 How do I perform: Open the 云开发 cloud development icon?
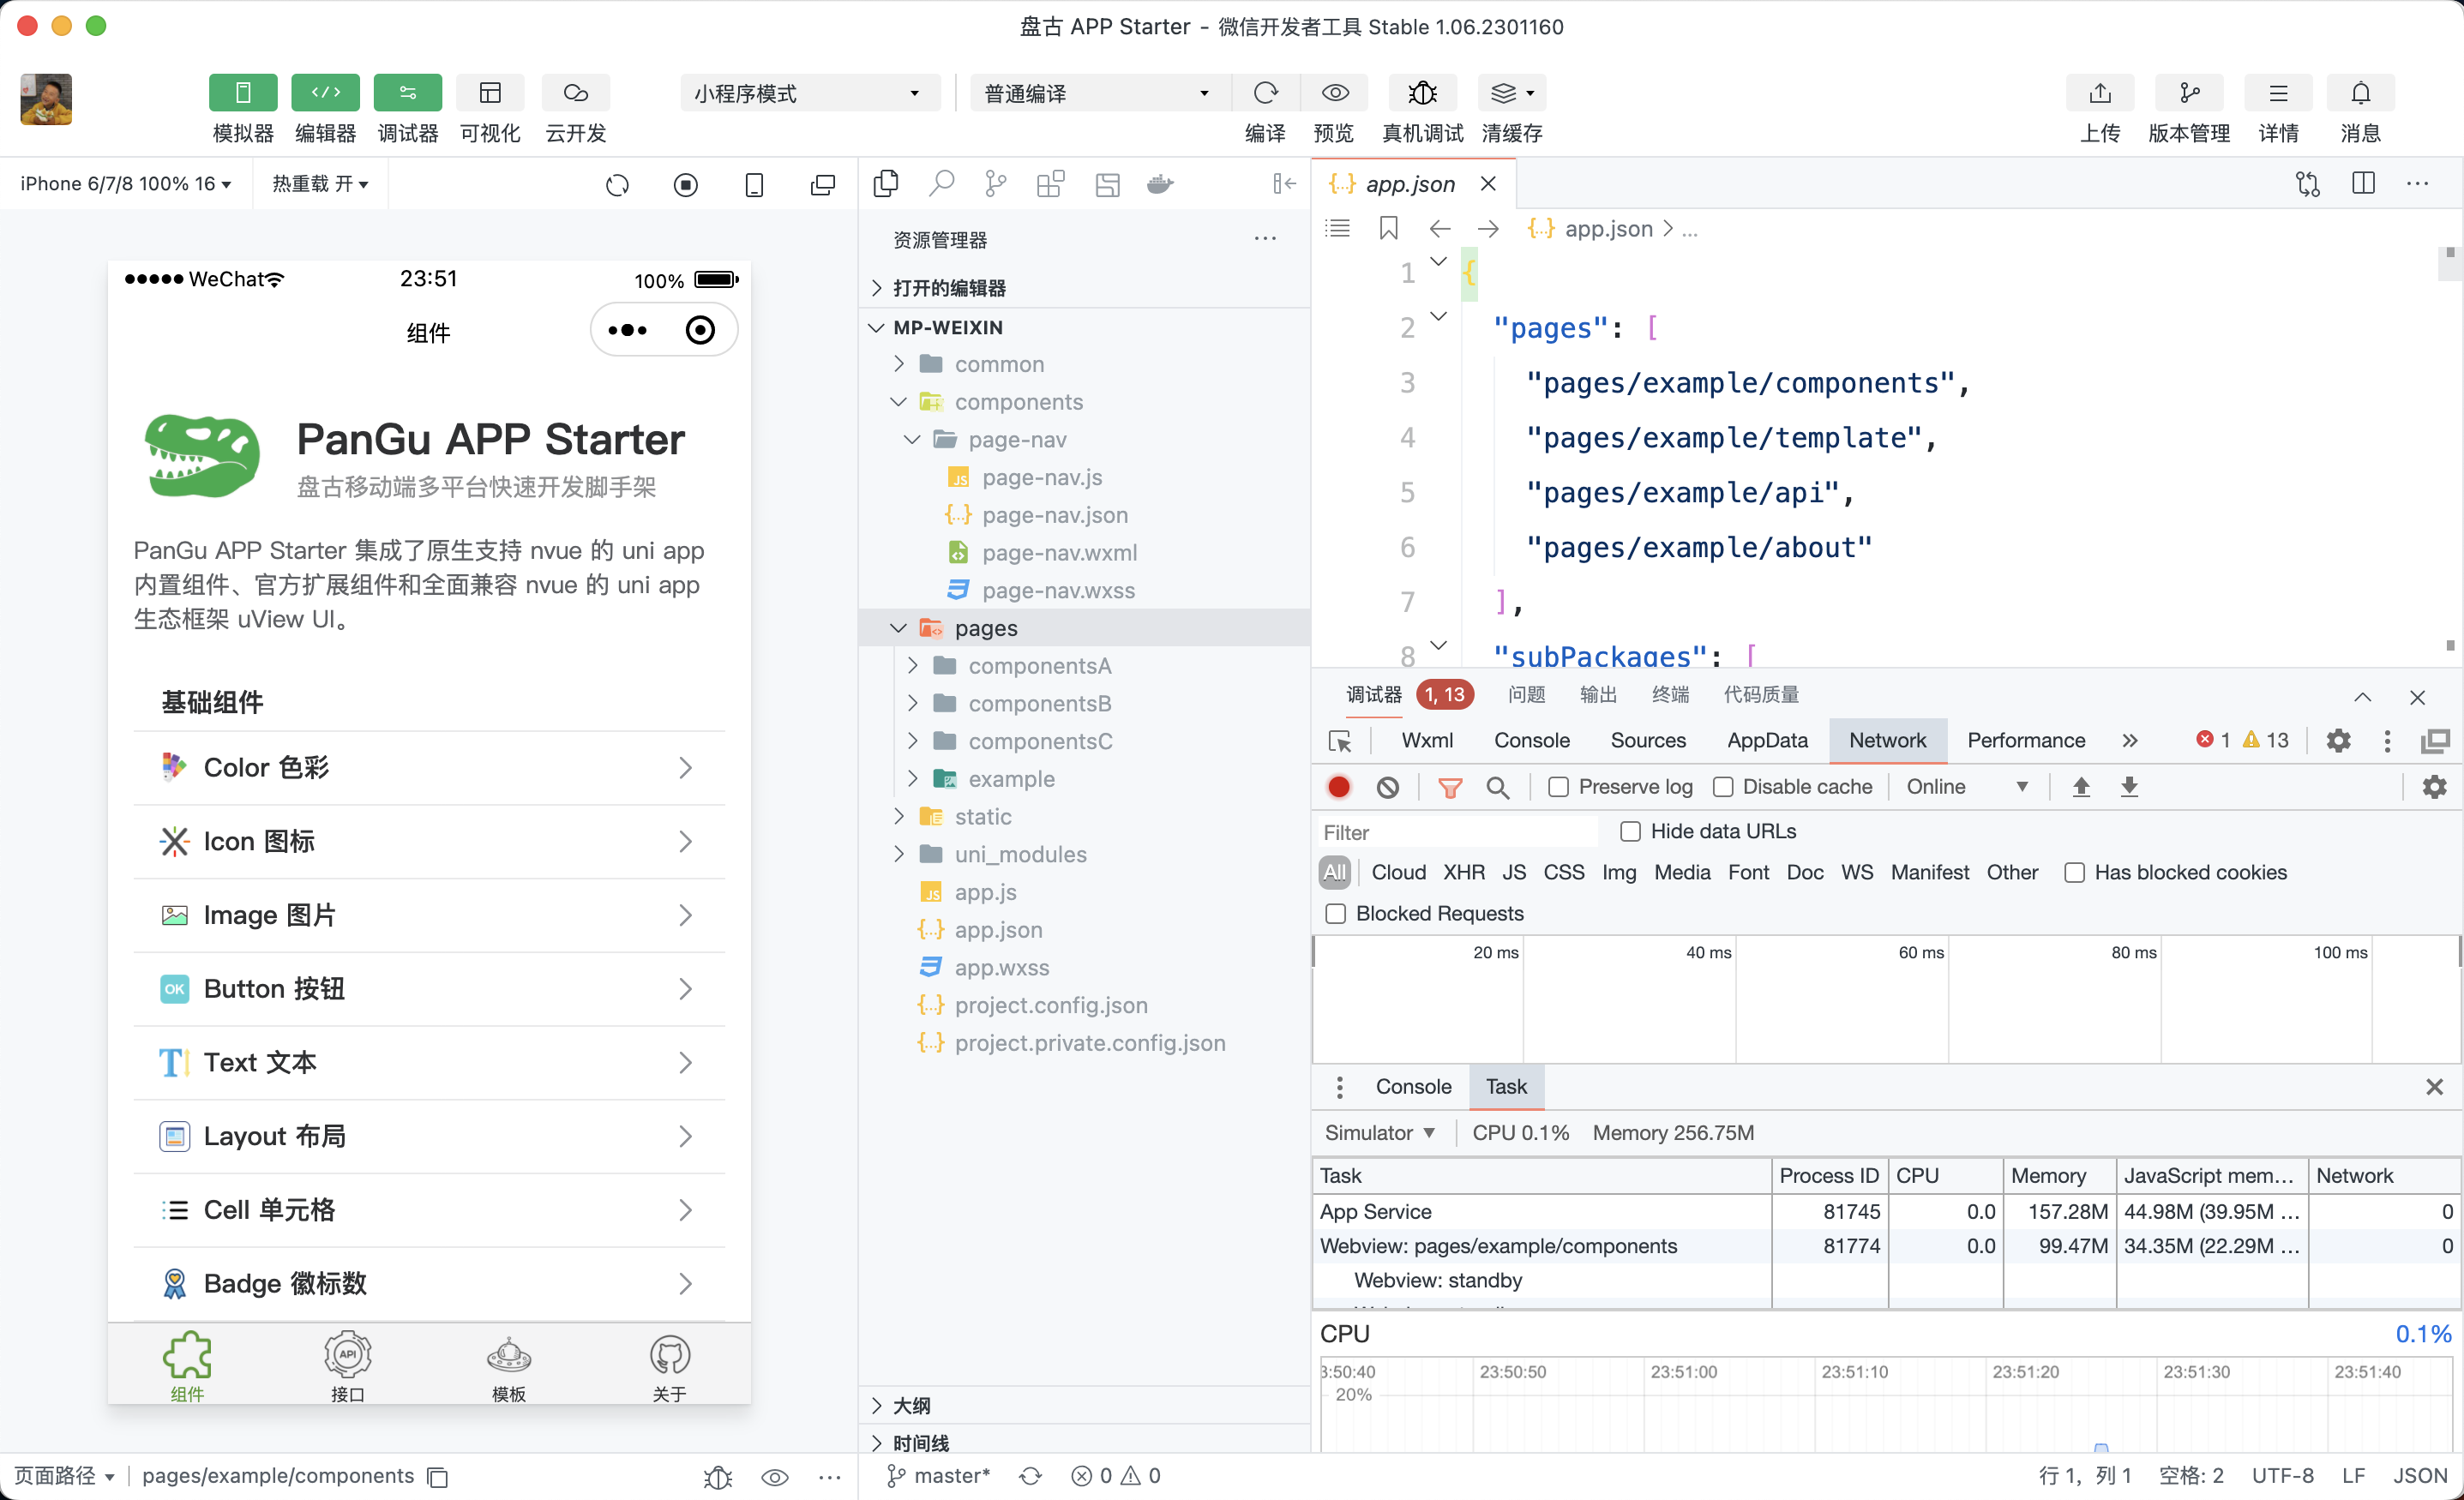[x=575, y=93]
